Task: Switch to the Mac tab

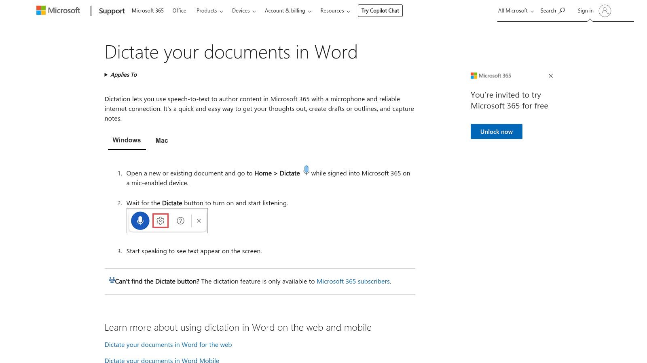Action: tap(161, 140)
